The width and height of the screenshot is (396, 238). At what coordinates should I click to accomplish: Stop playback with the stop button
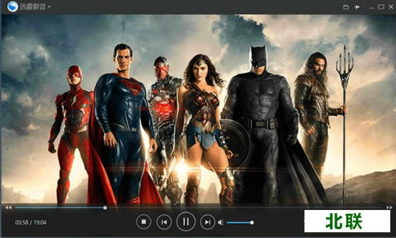point(144,222)
